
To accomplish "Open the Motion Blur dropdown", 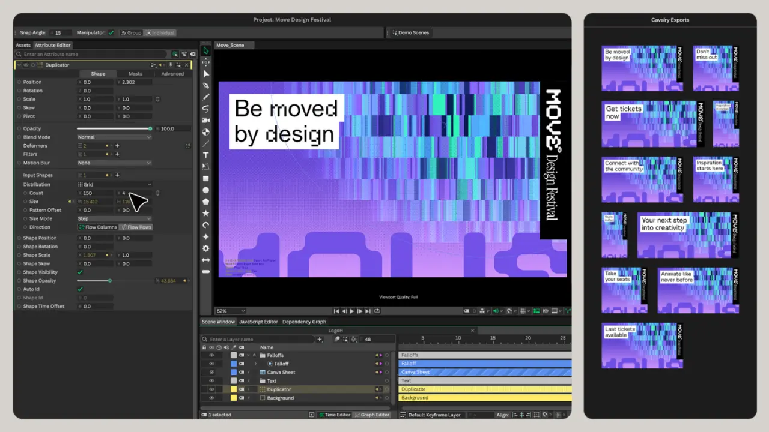I will tap(114, 163).
